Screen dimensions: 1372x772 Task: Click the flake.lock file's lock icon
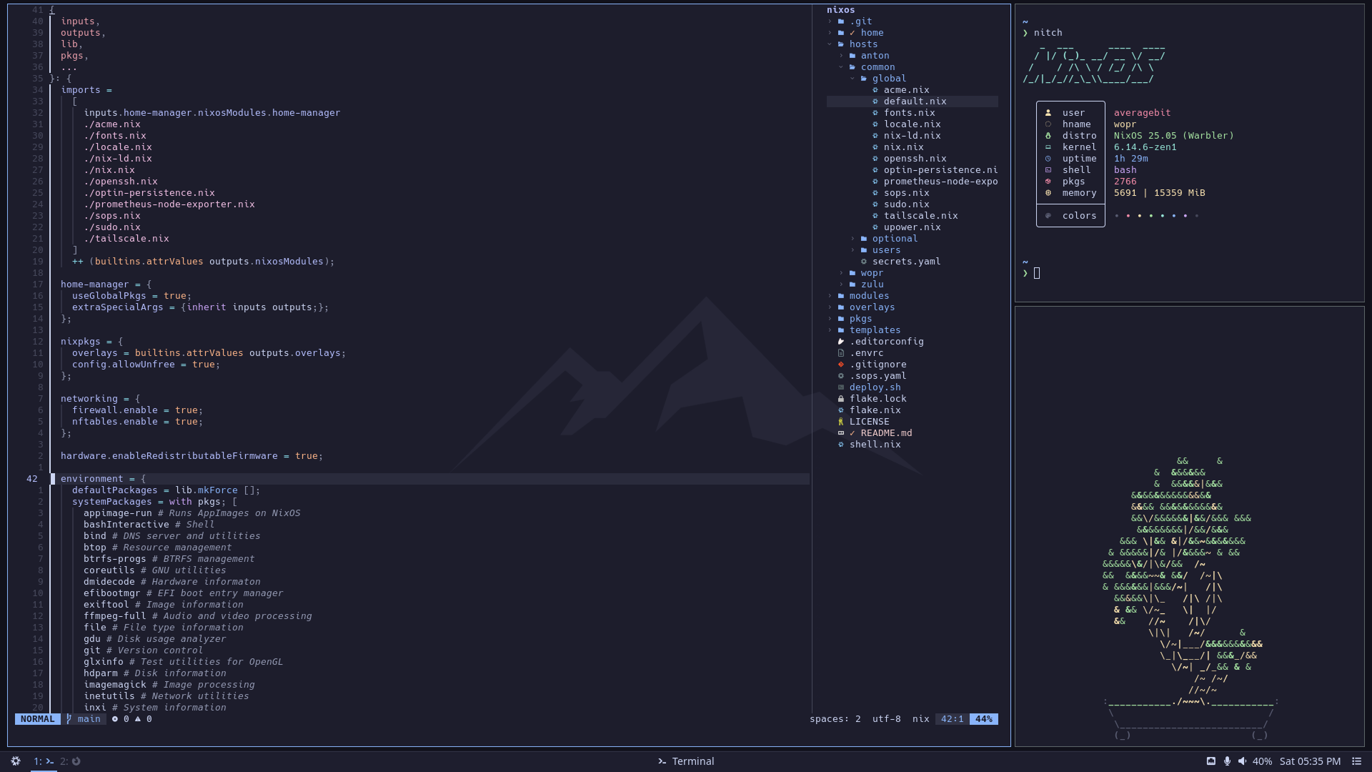[841, 399]
